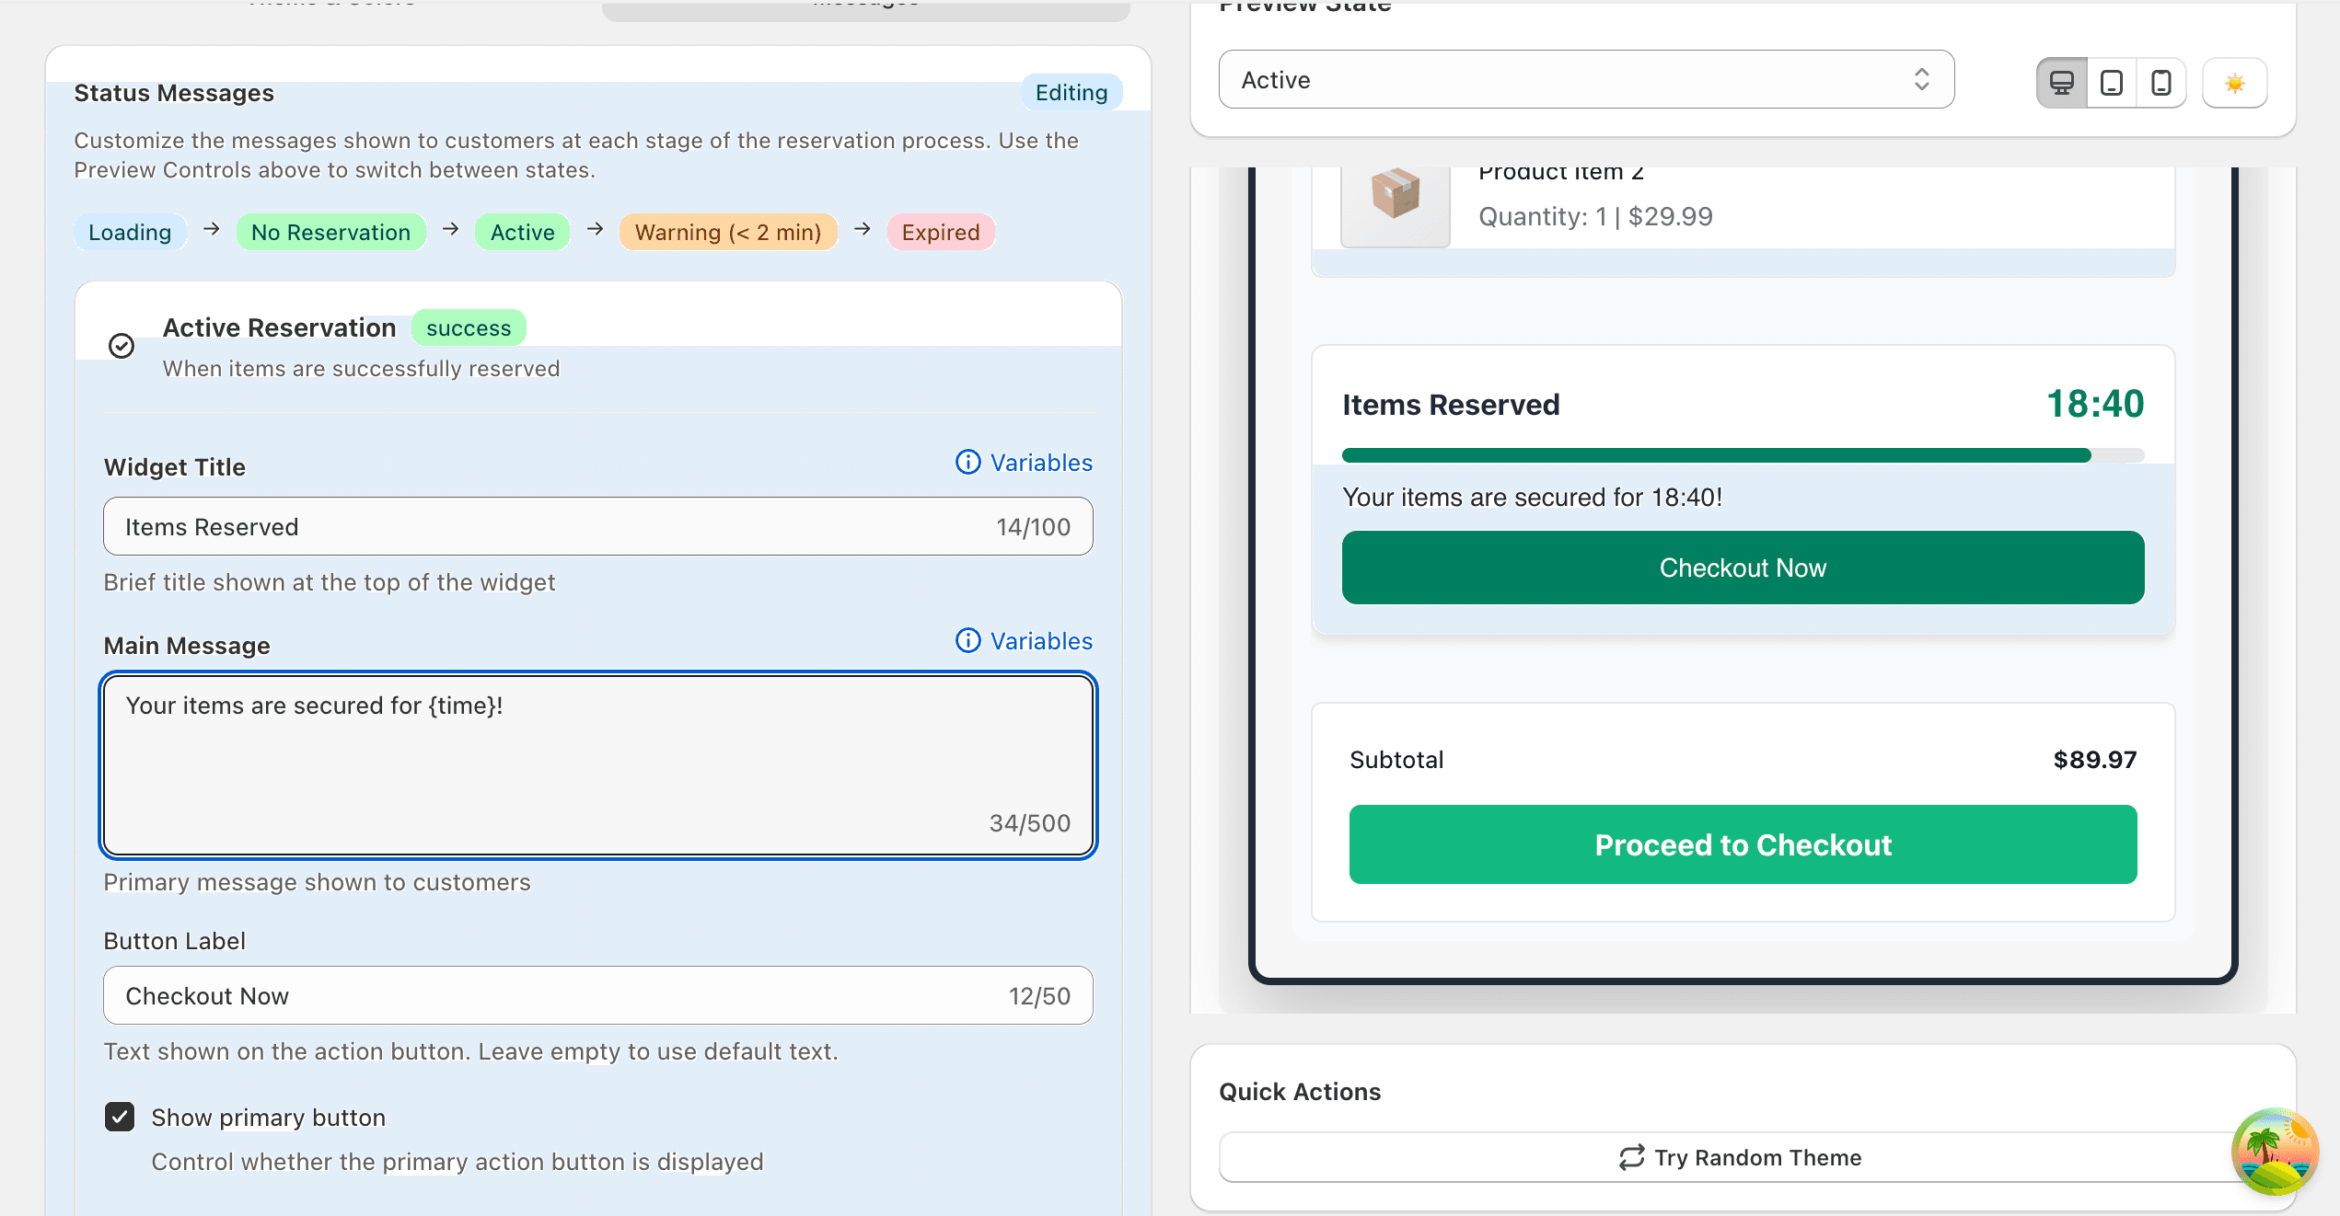This screenshot has height=1216, width=2340.
Task: Toggle light mode with the sun icon
Action: [x=2234, y=82]
